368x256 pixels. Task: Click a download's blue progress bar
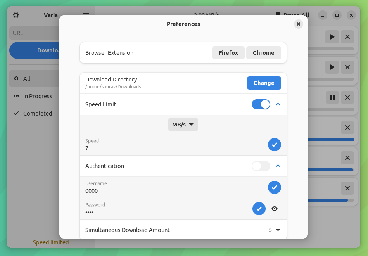(333, 140)
